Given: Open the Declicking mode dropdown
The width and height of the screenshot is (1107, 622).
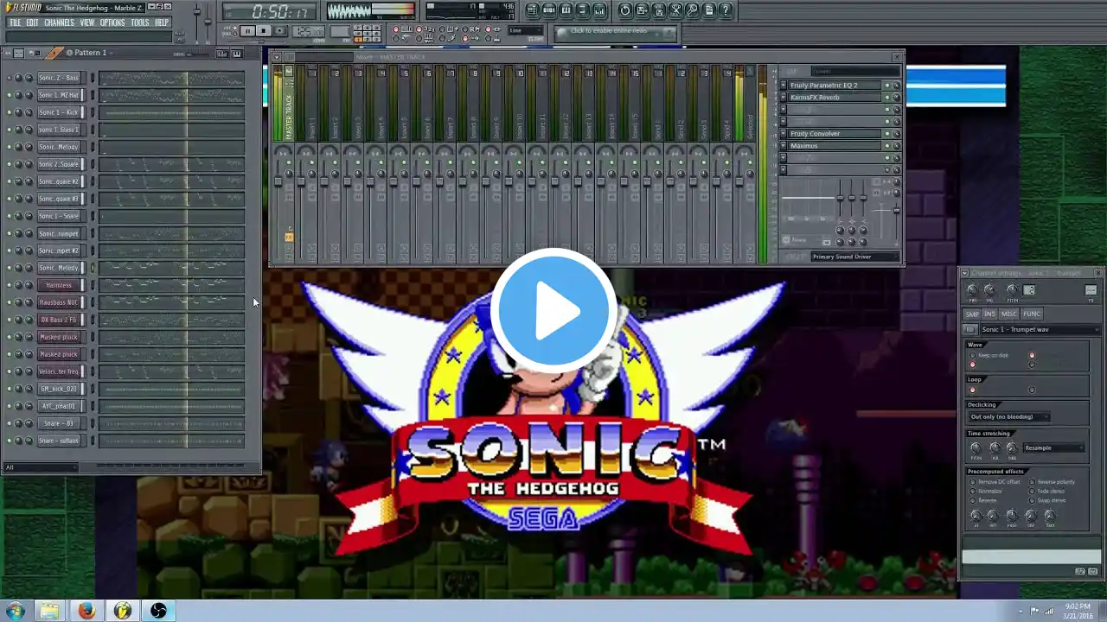Looking at the screenshot, I should pyautogui.click(x=1009, y=416).
